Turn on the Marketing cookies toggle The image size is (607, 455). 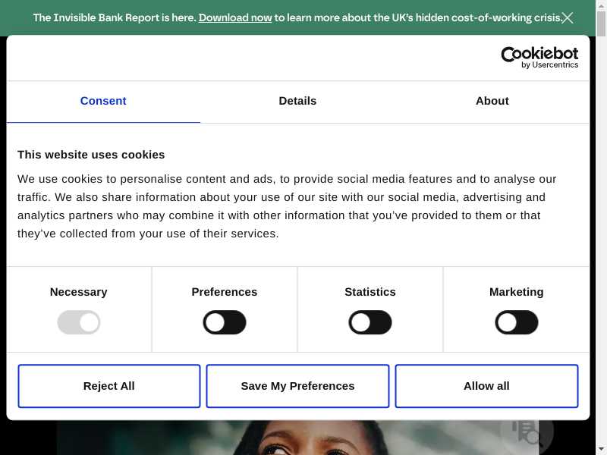517,322
